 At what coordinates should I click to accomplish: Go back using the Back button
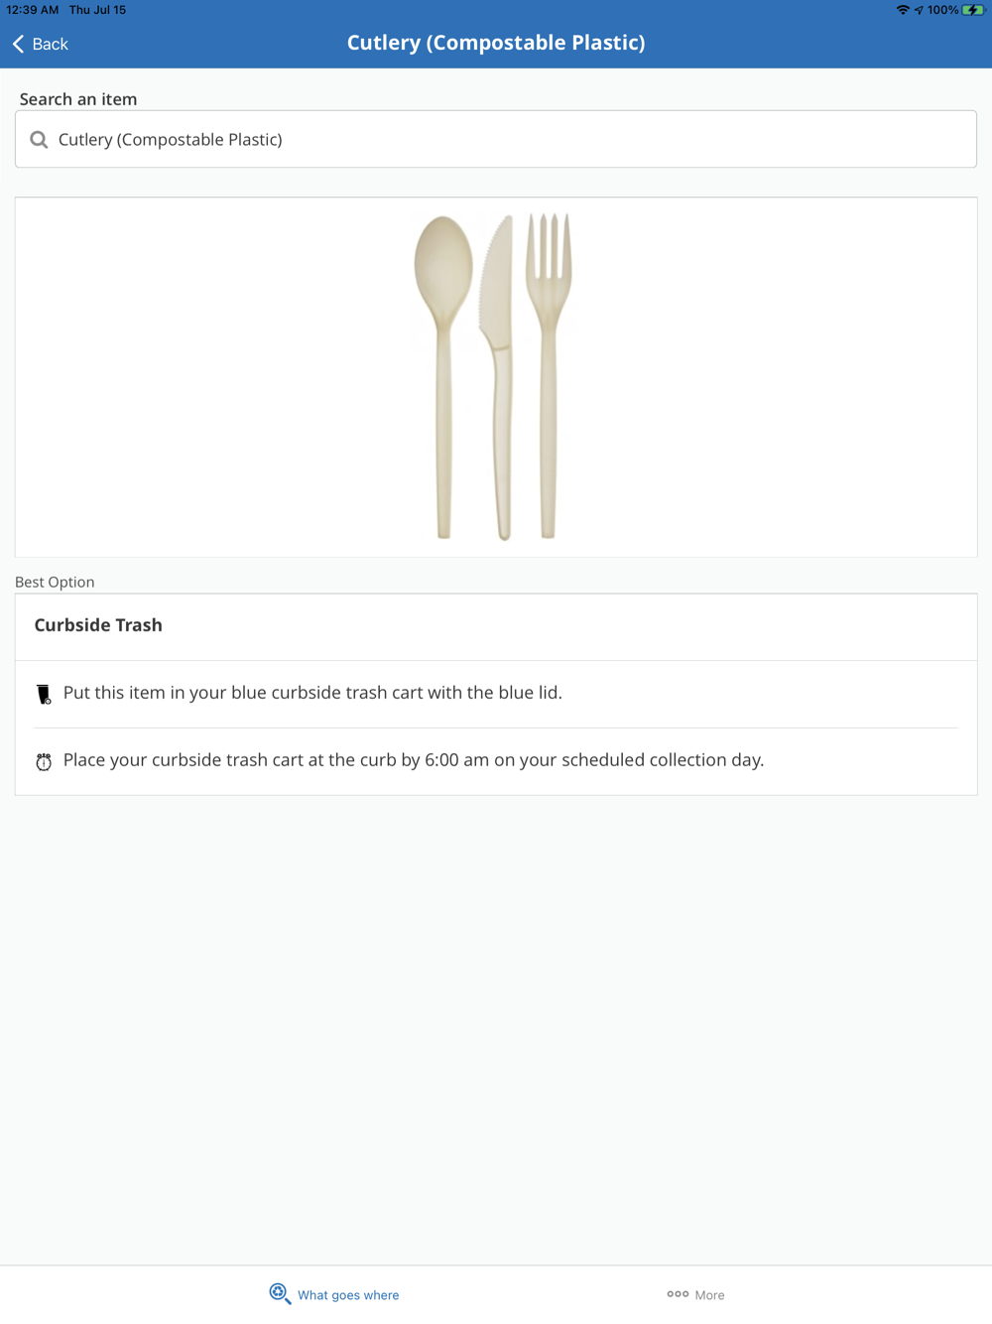(41, 44)
